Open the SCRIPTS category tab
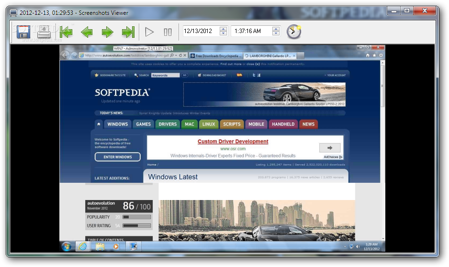This screenshot has height=267, width=449. [x=232, y=124]
